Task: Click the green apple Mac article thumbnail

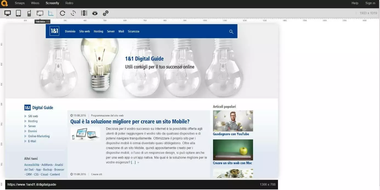Action: pyautogui.click(x=233, y=150)
